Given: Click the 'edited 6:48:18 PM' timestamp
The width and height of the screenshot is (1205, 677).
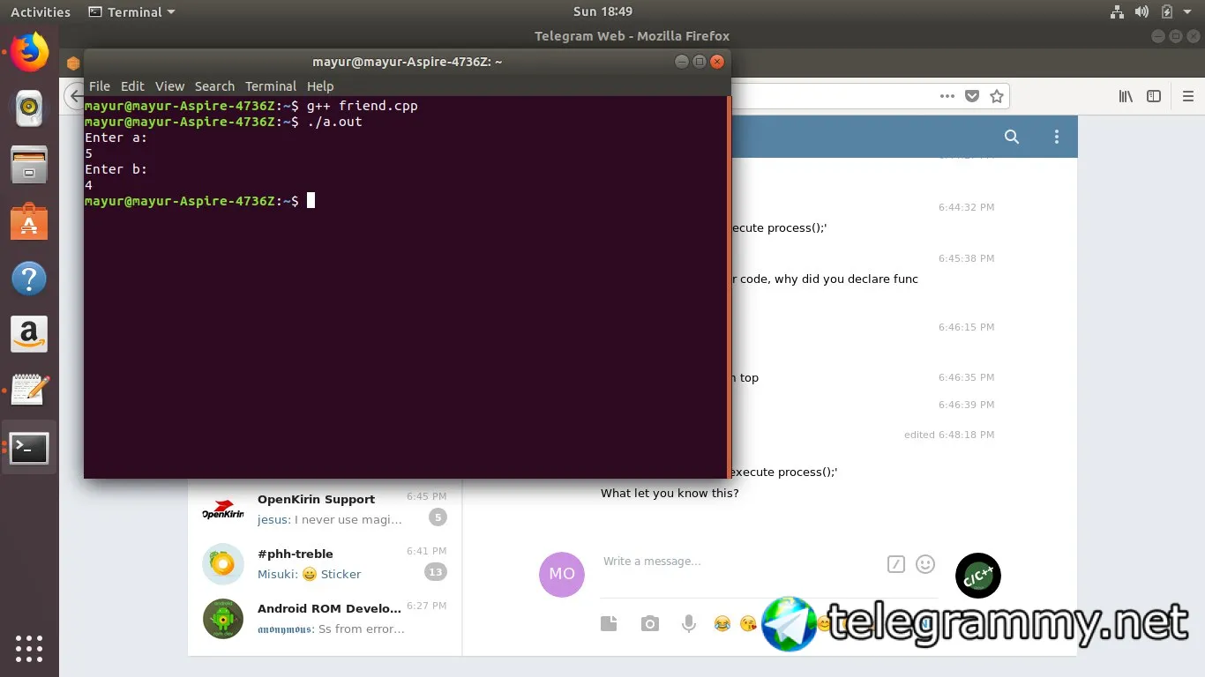Looking at the screenshot, I should (x=949, y=435).
